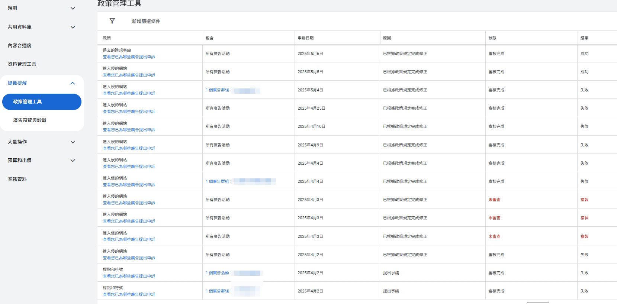Open 1 個廣告群組 link in 標點和符號 row
Viewport: 617px width, 304px height.
(218, 291)
